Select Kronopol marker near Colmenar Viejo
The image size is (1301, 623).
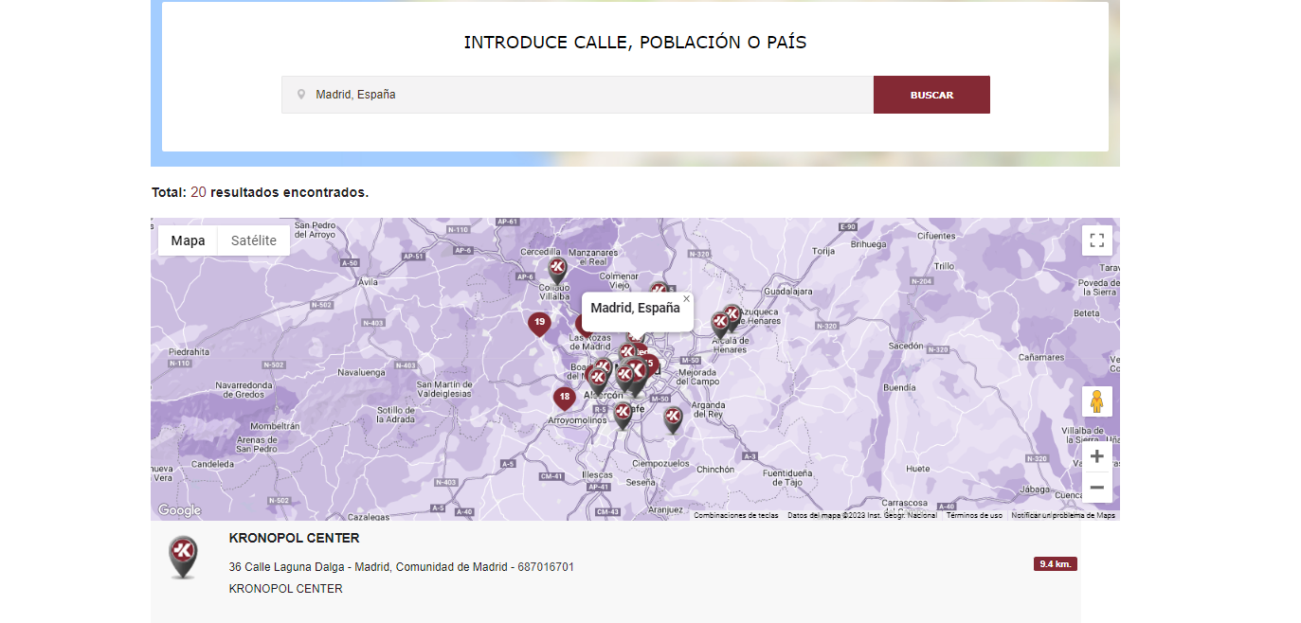pos(659,288)
